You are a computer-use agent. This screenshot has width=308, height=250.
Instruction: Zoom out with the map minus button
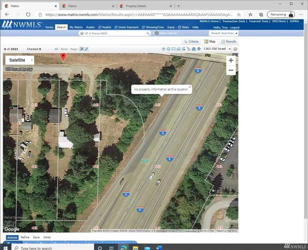coord(231,70)
